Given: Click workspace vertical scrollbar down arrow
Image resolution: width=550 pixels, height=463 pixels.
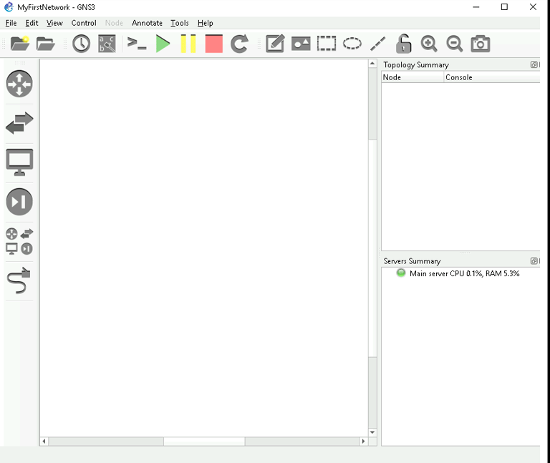Looking at the screenshot, I should point(372,432).
